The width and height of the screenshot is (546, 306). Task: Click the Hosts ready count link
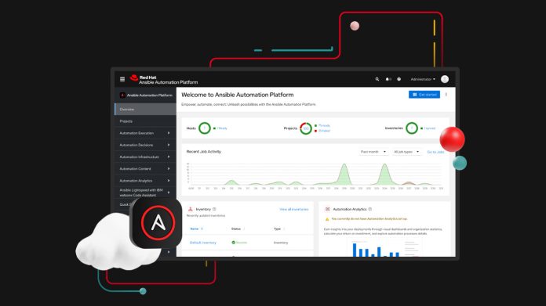(222, 128)
